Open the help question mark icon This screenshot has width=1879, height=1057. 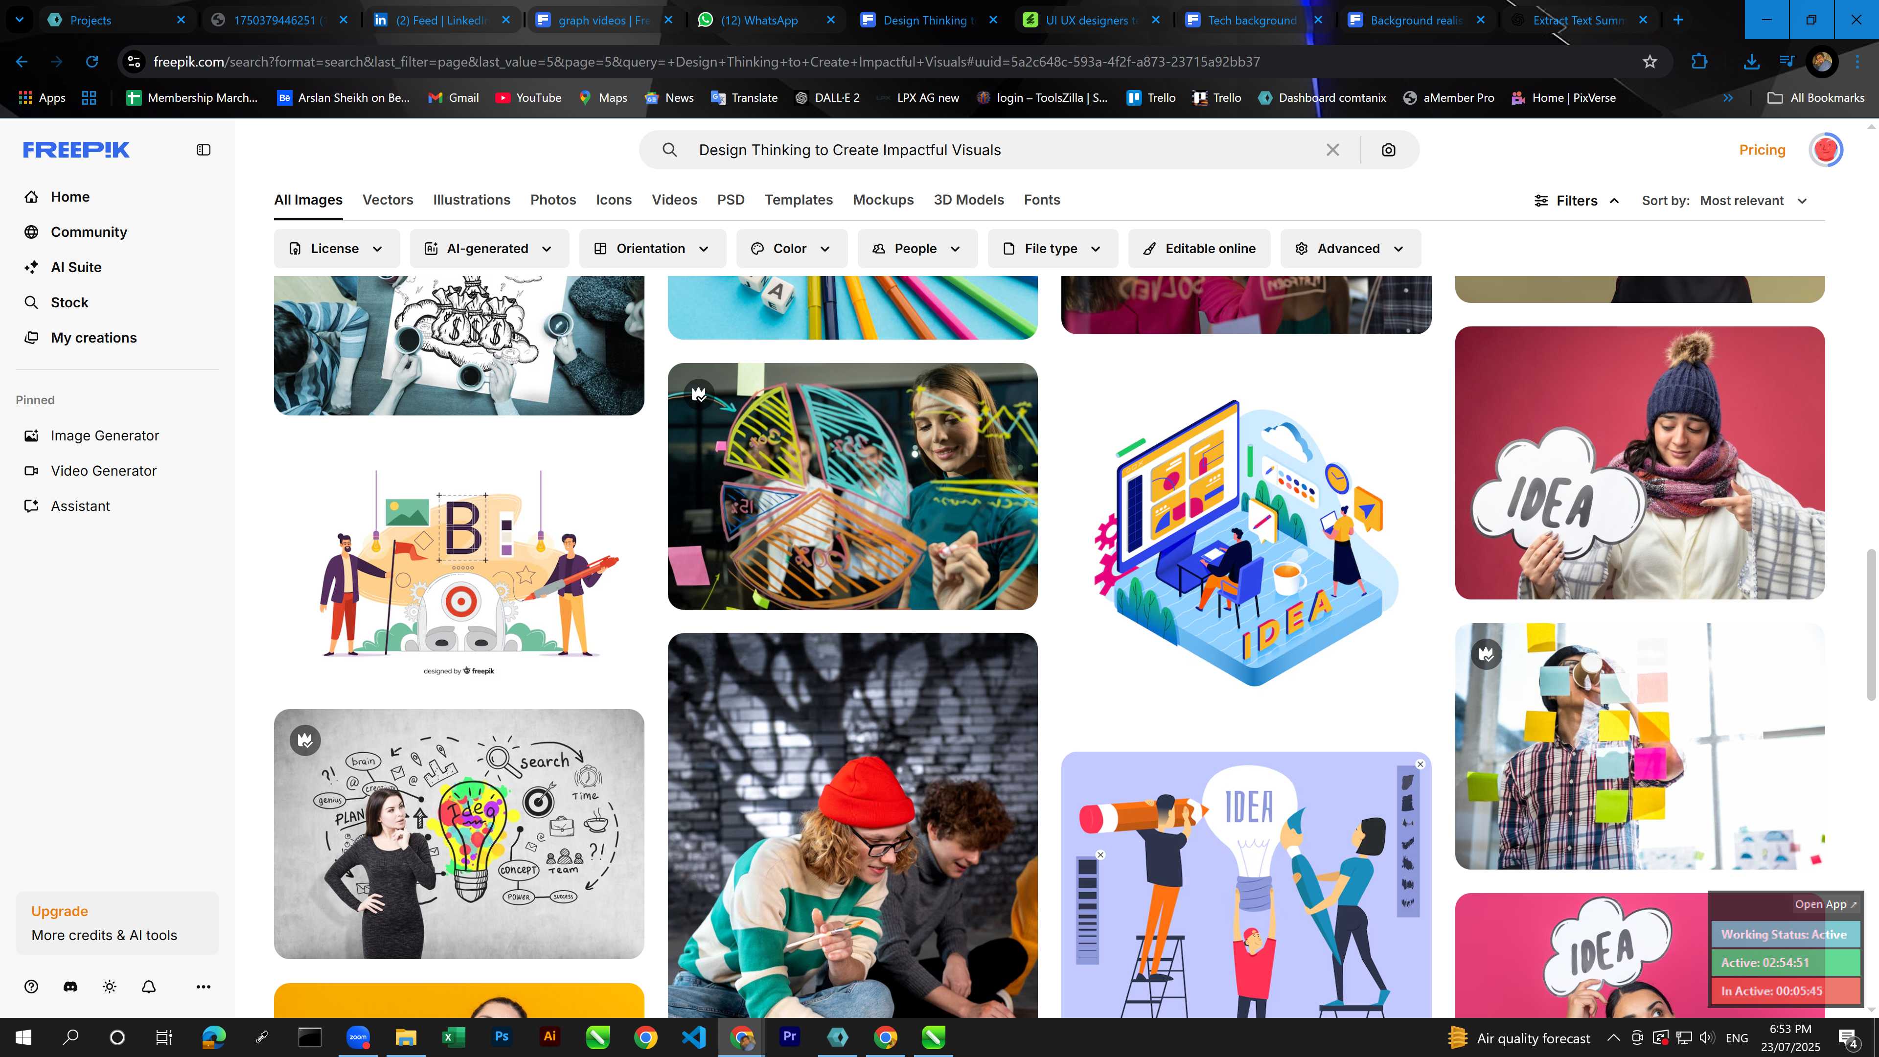pyautogui.click(x=31, y=986)
